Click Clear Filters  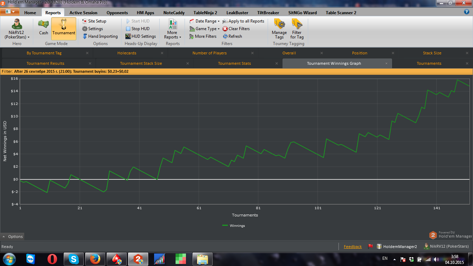coord(236,29)
